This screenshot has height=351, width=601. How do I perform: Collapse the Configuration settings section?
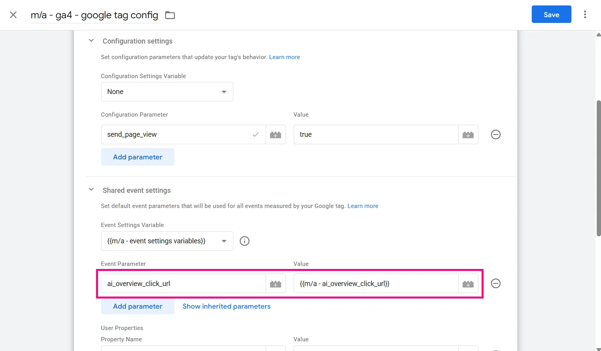(91, 40)
